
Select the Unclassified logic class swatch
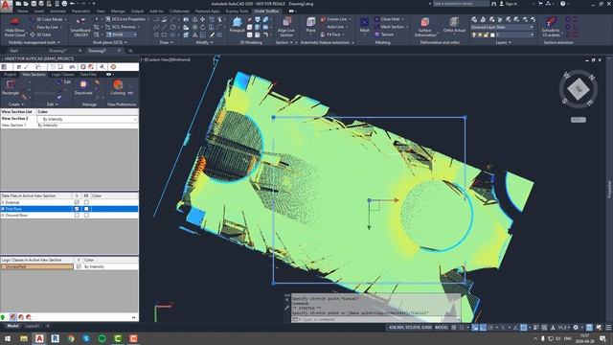pyautogui.click(x=36, y=266)
